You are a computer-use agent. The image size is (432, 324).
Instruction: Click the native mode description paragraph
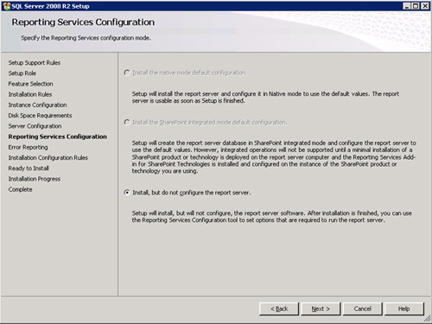point(265,98)
